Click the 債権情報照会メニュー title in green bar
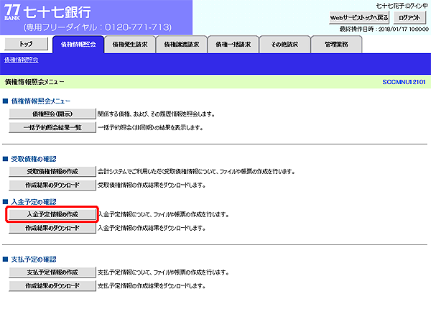 click(34, 82)
